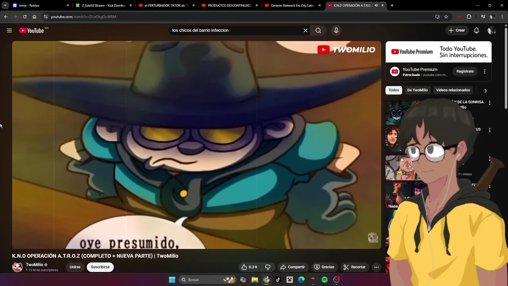Viewport: 508px width, 286px height.
Task: Open TwoMilio channel avatar
Action: 17,267
